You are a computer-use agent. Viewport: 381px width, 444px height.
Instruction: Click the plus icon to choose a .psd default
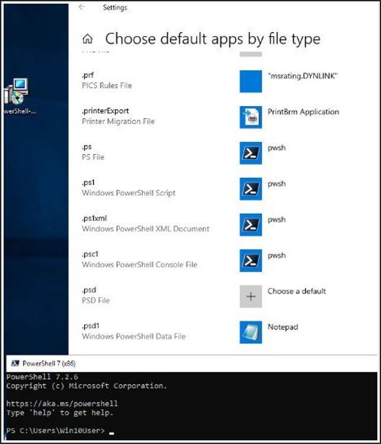(251, 296)
